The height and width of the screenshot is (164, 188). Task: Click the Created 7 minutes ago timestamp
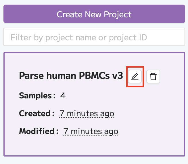87,114
